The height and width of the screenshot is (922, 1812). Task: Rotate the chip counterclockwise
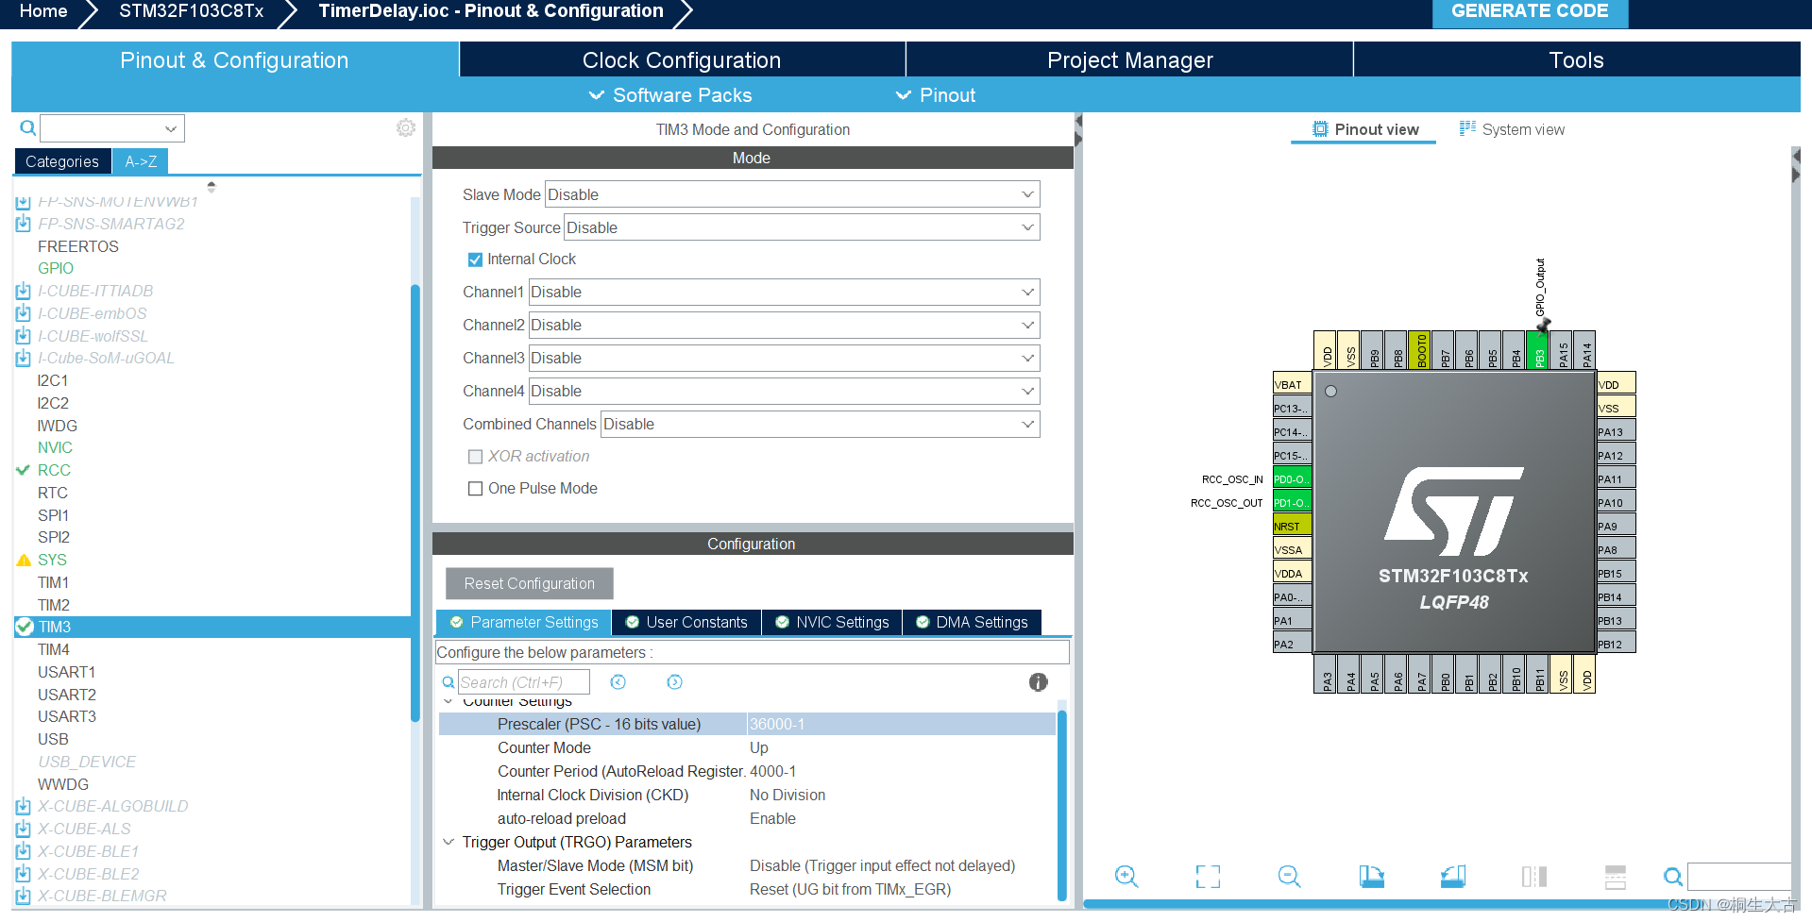[1453, 877]
